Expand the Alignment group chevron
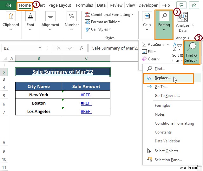 click(50, 30)
